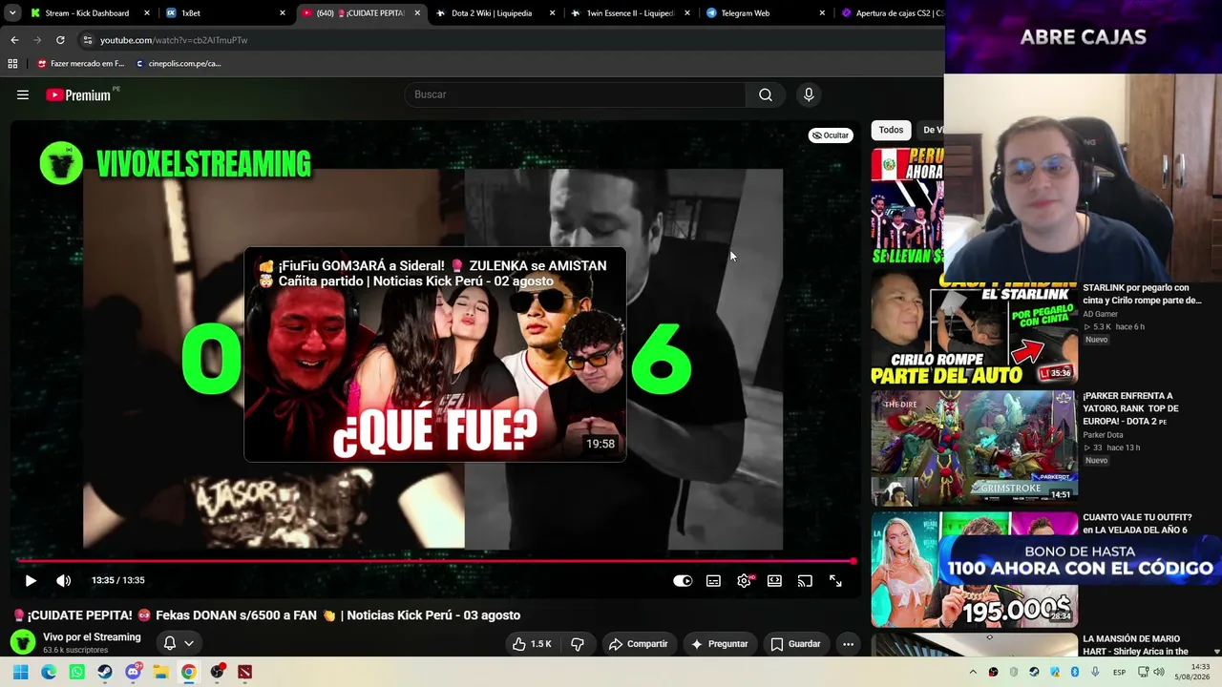Toggle the autoplay switch in player
1222x687 pixels.
(683, 580)
